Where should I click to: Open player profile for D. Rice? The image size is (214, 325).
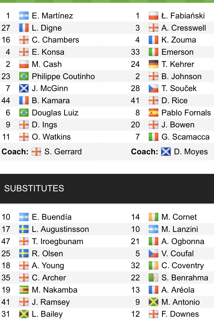(x=174, y=101)
